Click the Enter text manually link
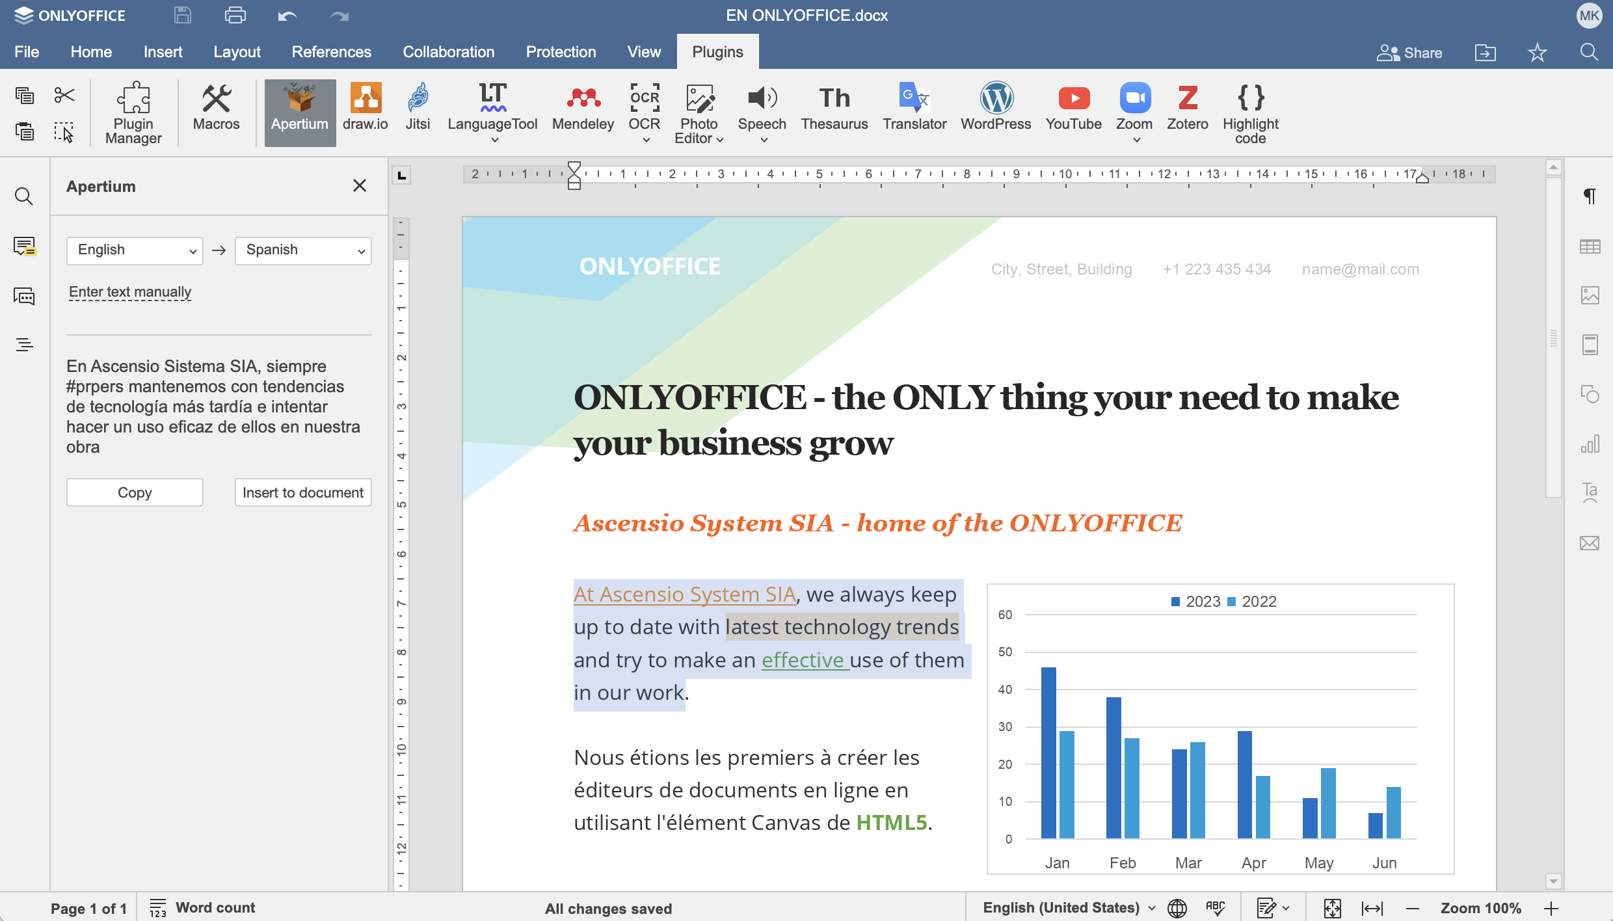This screenshot has height=921, width=1613. point(130,292)
